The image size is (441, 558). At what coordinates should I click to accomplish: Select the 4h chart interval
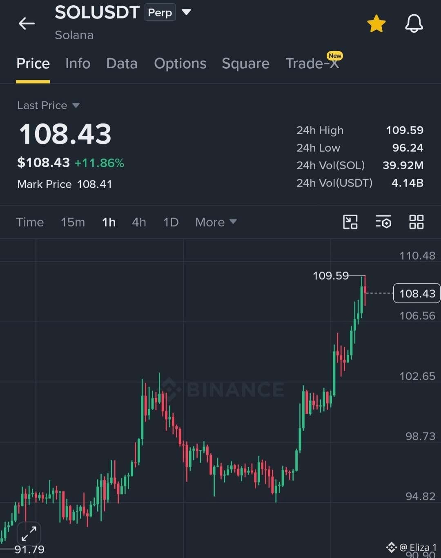[139, 222]
